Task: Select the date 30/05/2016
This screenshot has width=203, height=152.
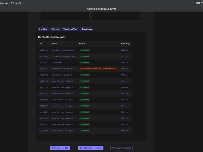Action: click(x=44, y=87)
